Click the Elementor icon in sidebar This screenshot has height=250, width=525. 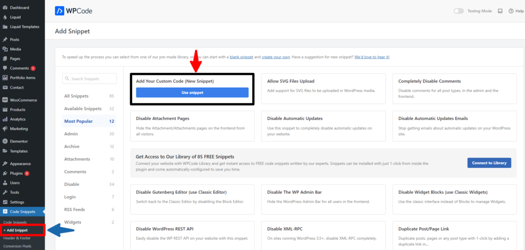tap(5, 141)
